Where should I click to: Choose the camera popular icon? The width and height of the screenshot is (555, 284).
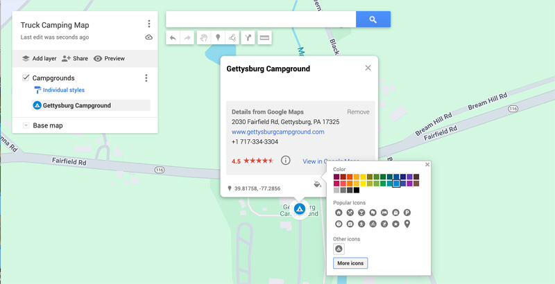(350, 224)
